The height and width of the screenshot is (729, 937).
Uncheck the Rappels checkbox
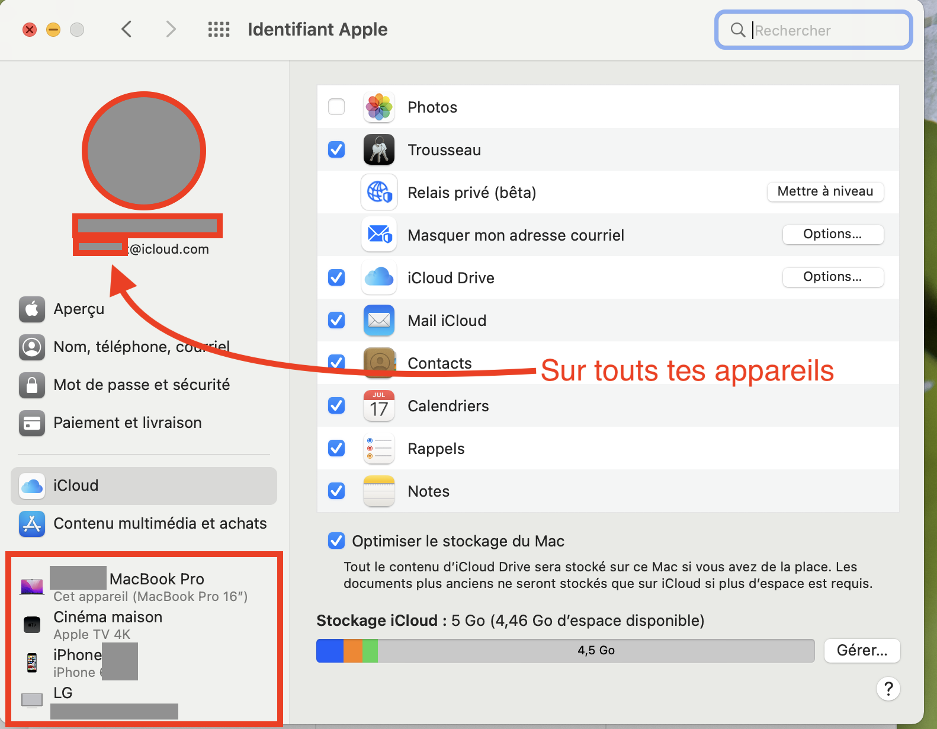336,448
